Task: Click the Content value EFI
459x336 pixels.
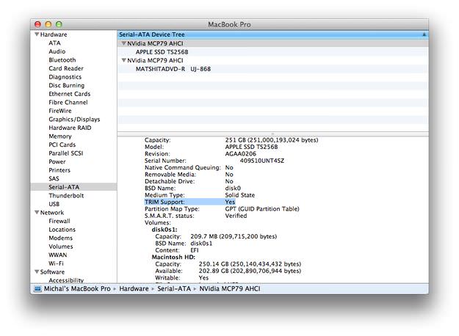Action: (x=195, y=250)
